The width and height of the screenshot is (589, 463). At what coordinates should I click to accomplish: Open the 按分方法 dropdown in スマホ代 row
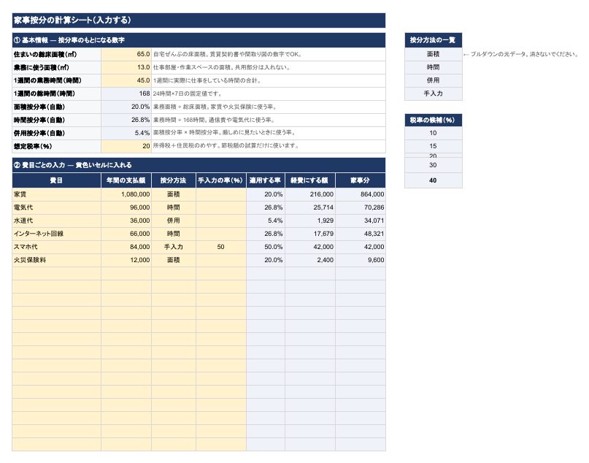174,247
